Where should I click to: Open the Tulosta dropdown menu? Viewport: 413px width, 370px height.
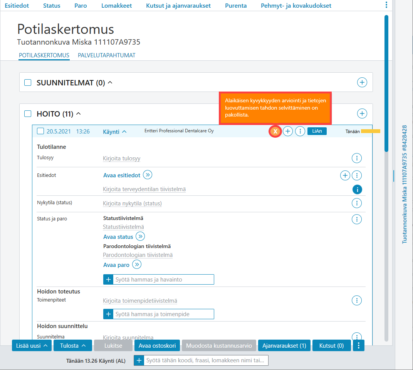(x=73, y=345)
